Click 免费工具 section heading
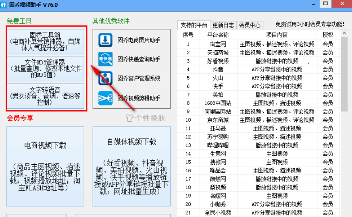Screen dimensions: 352x217 point(19,21)
